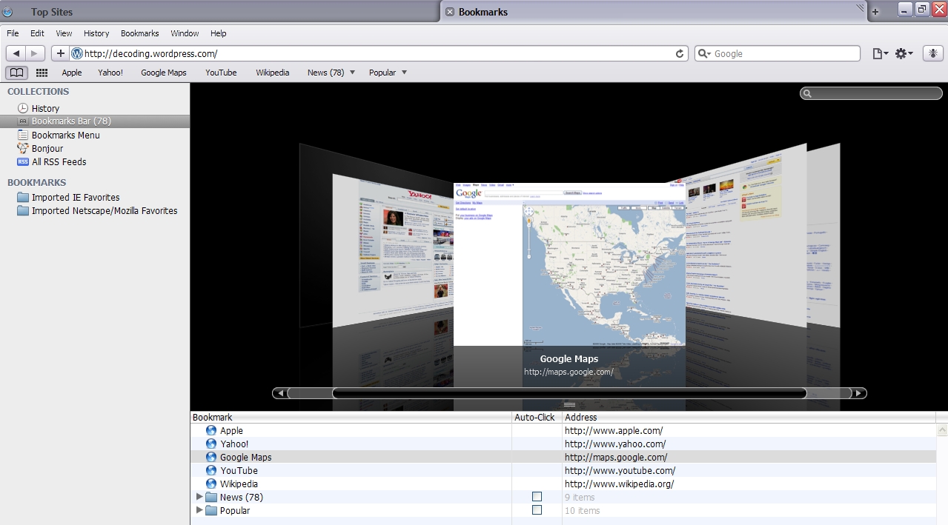This screenshot has width=948, height=525.
Task: Open a new tab with plus icon
Action: pos(875,12)
